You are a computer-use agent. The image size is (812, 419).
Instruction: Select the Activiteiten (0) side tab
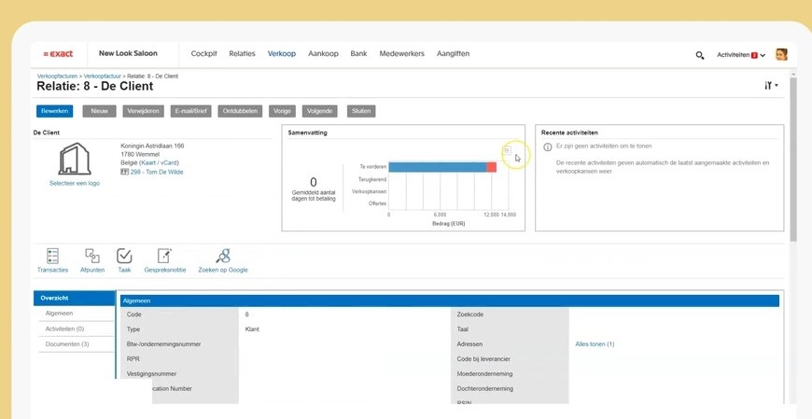point(64,329)
